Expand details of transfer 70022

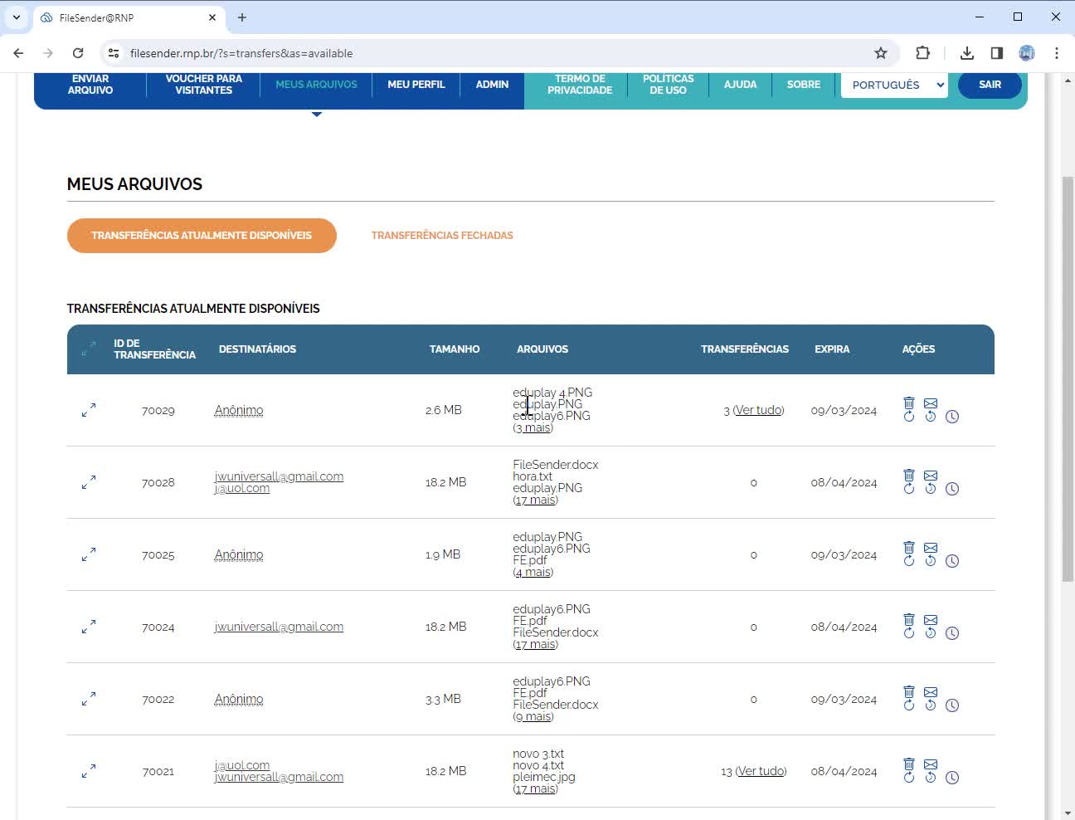(x=89, y=699)
